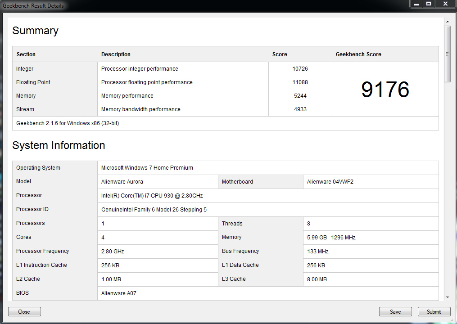Click the Alienware 04VWF2 motherboard value
This screenshot has height=324, width=457.
point(330,182)
